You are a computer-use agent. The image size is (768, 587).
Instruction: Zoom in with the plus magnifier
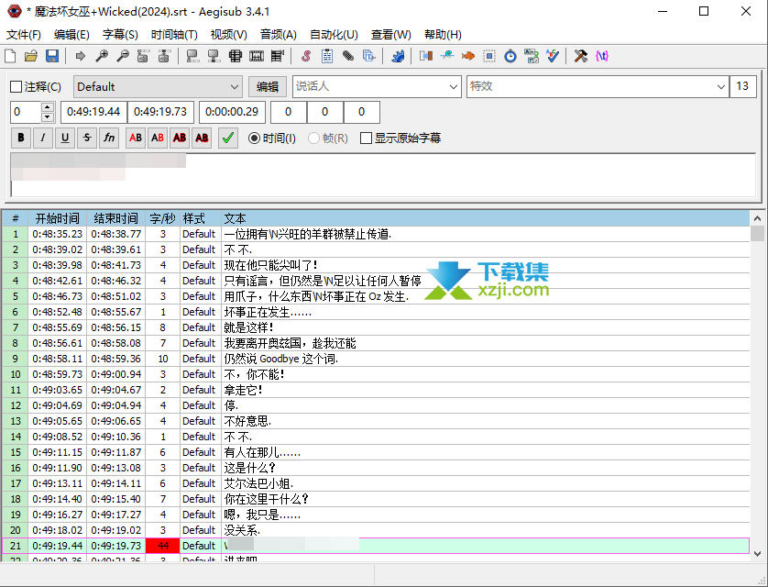[x=102, y=56]
